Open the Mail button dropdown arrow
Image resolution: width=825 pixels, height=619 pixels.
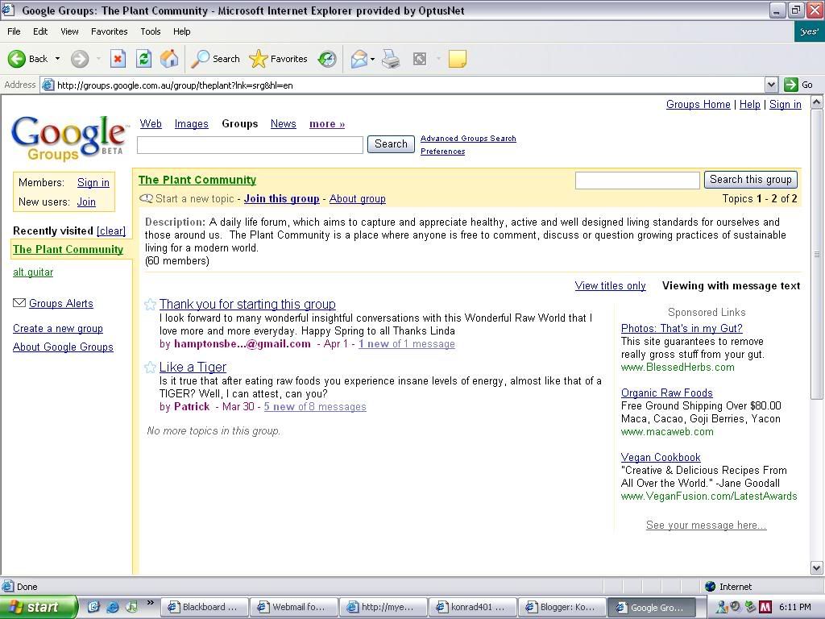(x=374, y=59)
